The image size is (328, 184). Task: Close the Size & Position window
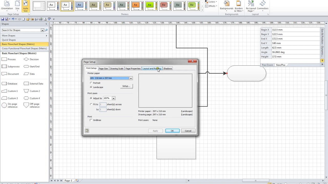[322, 64]
